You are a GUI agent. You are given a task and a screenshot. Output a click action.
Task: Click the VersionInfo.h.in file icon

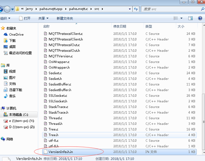46,152
